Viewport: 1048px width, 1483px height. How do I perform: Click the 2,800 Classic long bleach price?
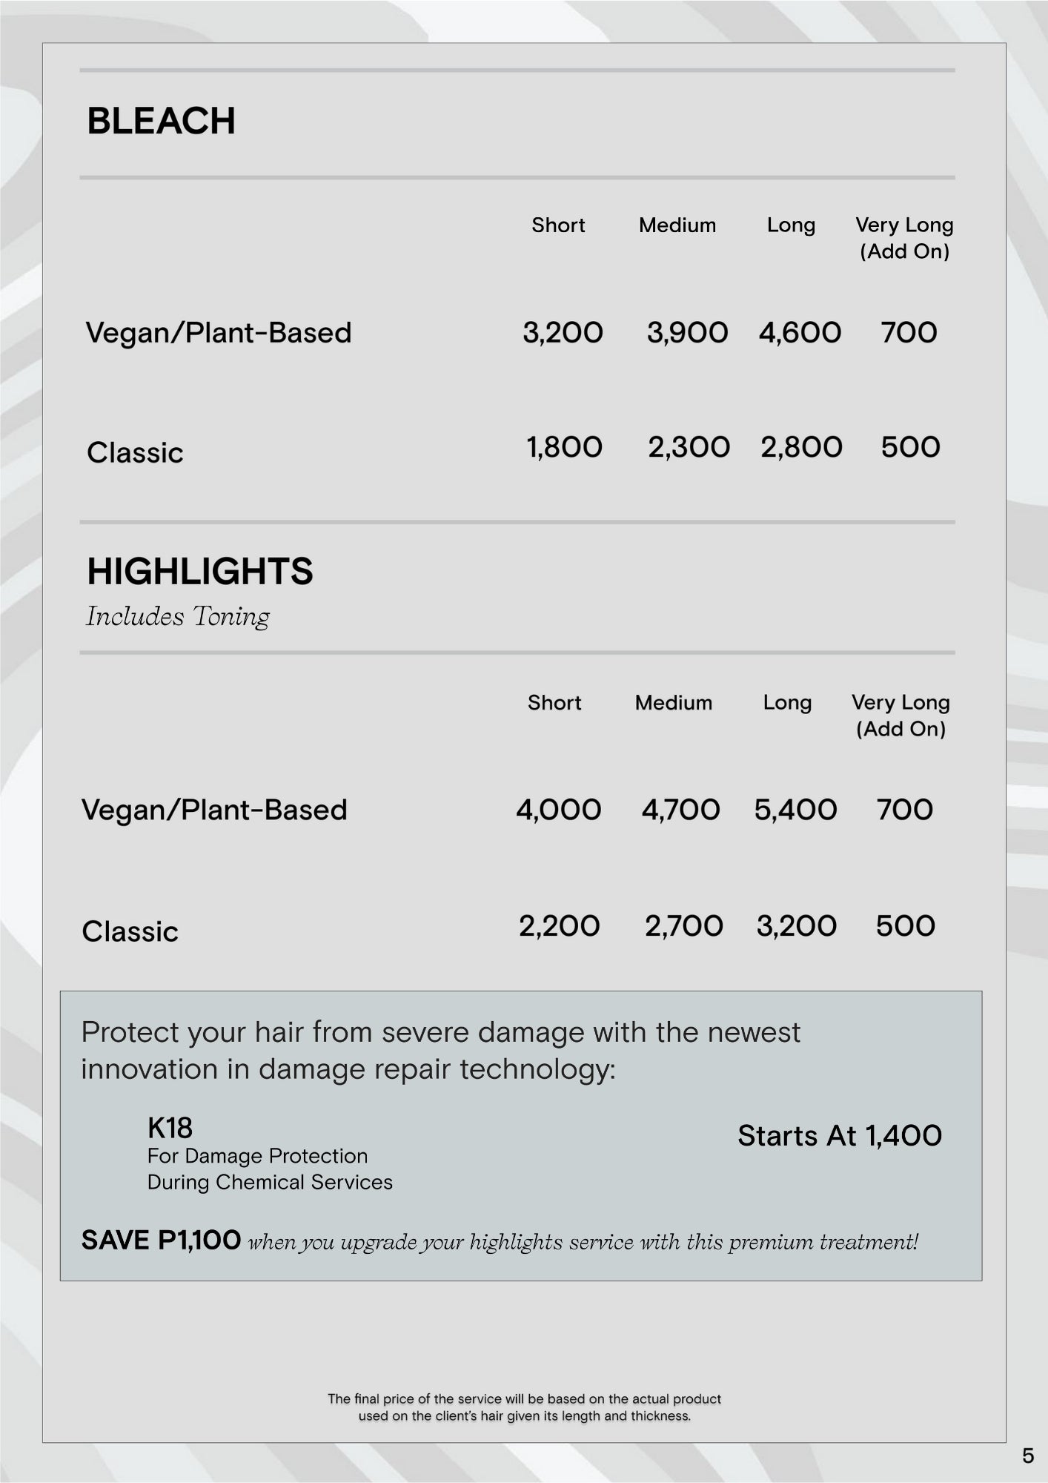pos(801,447)
